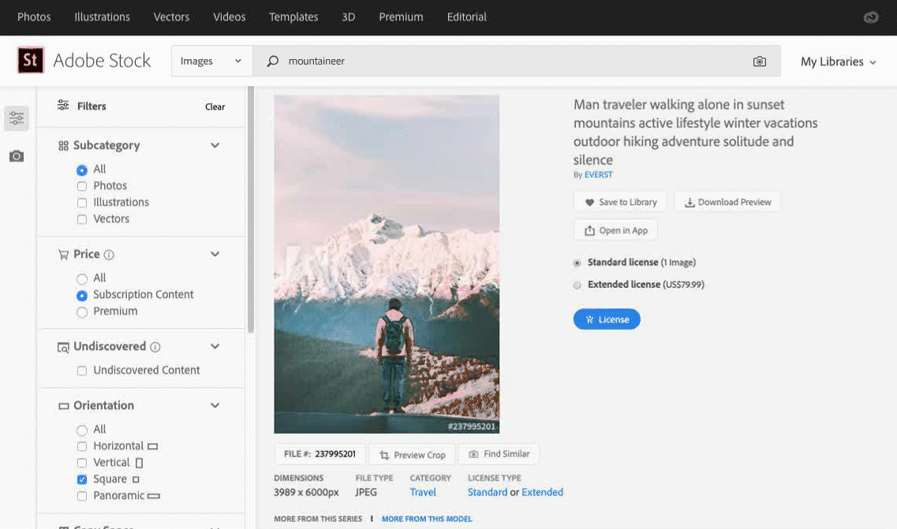The width and height of the screenshot is (897, 529).
Task: Click the Adobe Stock St logo icon
Action: coord(30,60)
